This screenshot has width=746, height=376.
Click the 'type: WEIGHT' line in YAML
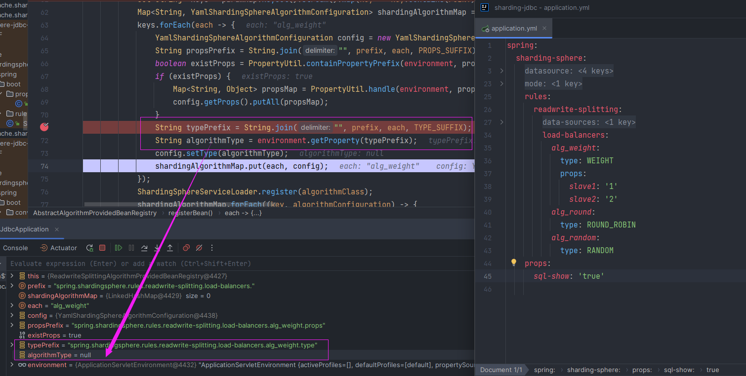pos(587,160)
